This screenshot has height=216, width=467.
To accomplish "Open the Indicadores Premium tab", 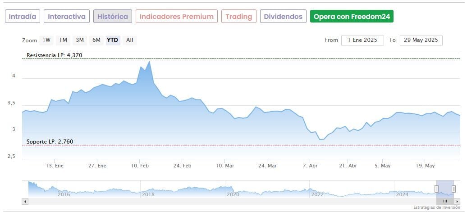I will 177,17.
